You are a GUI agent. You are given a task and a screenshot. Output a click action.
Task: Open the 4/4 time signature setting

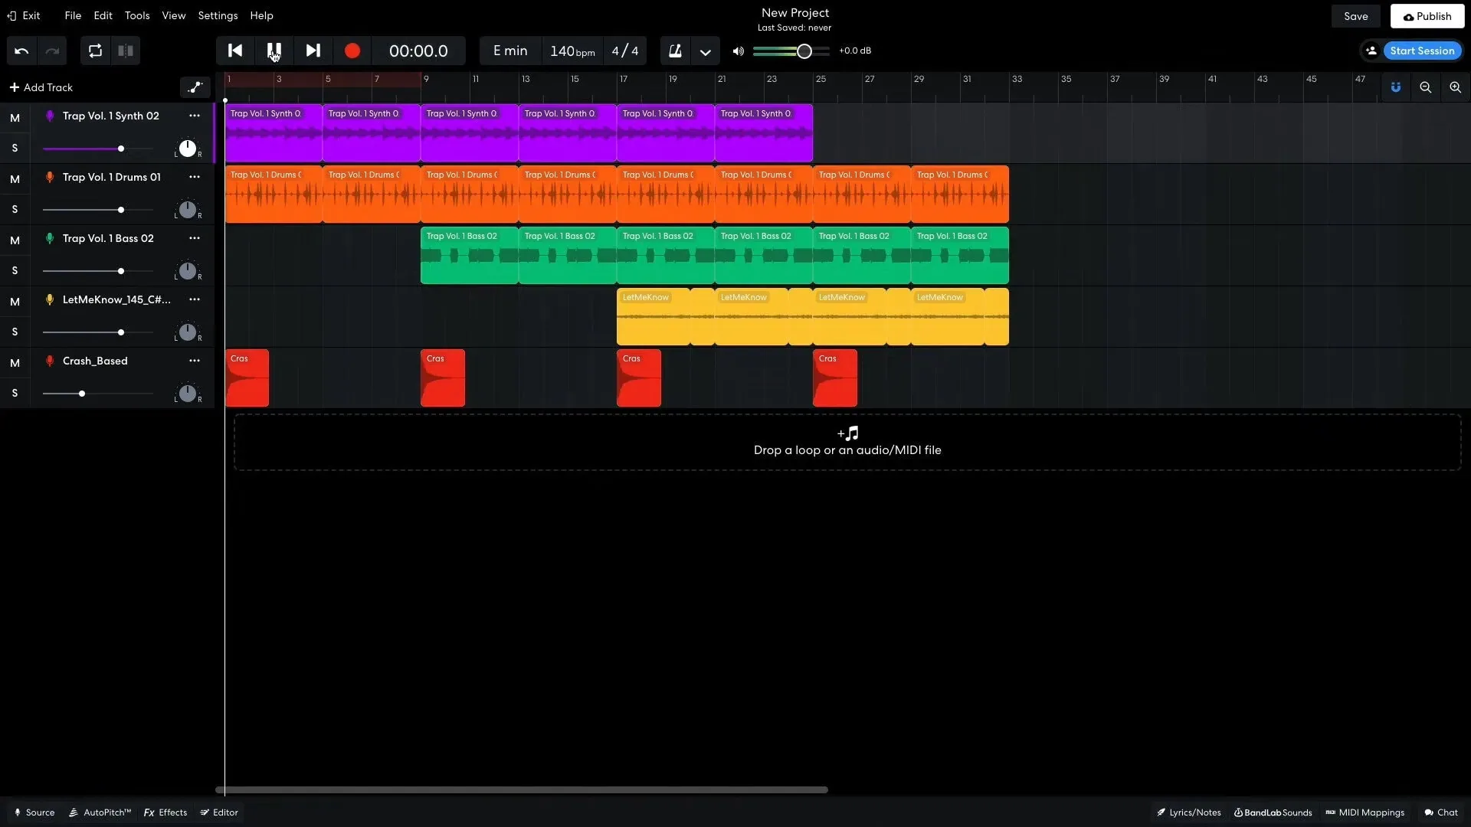(x=625, y=51)
